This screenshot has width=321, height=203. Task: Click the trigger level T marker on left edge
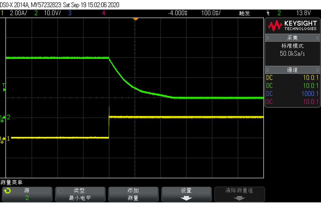(x=4, y=88)
